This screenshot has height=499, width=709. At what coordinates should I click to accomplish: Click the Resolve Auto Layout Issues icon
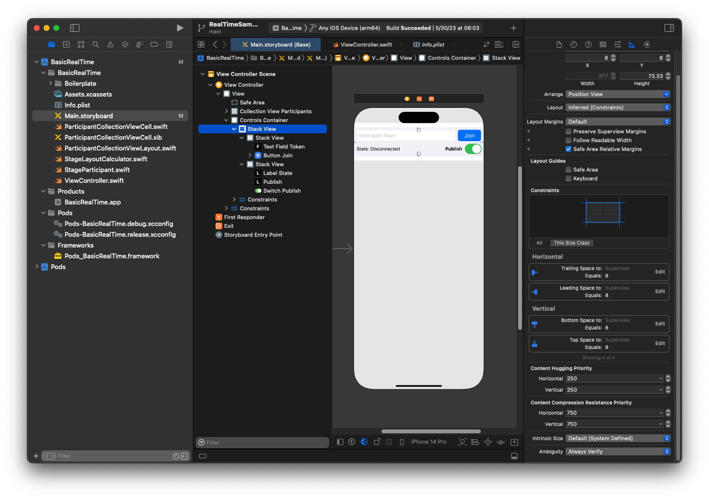[500, 442]
